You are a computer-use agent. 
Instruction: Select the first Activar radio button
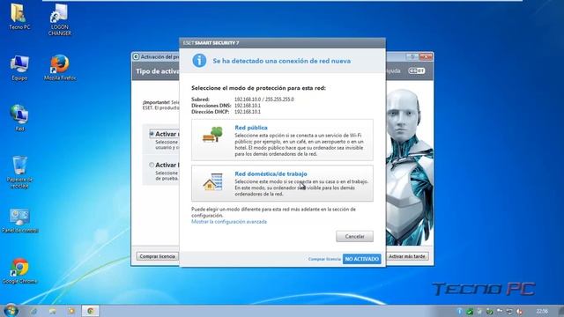pyautogui.click(x=152, y=134)
